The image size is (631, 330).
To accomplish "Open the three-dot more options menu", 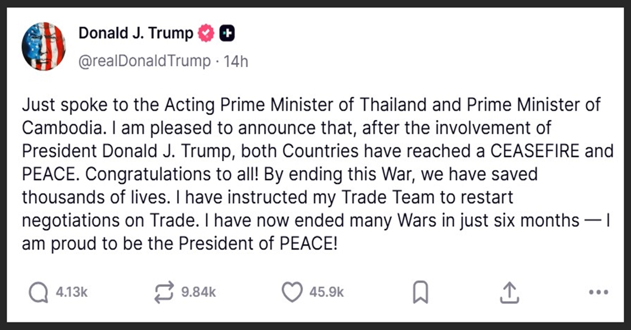I will pos(598,293).
